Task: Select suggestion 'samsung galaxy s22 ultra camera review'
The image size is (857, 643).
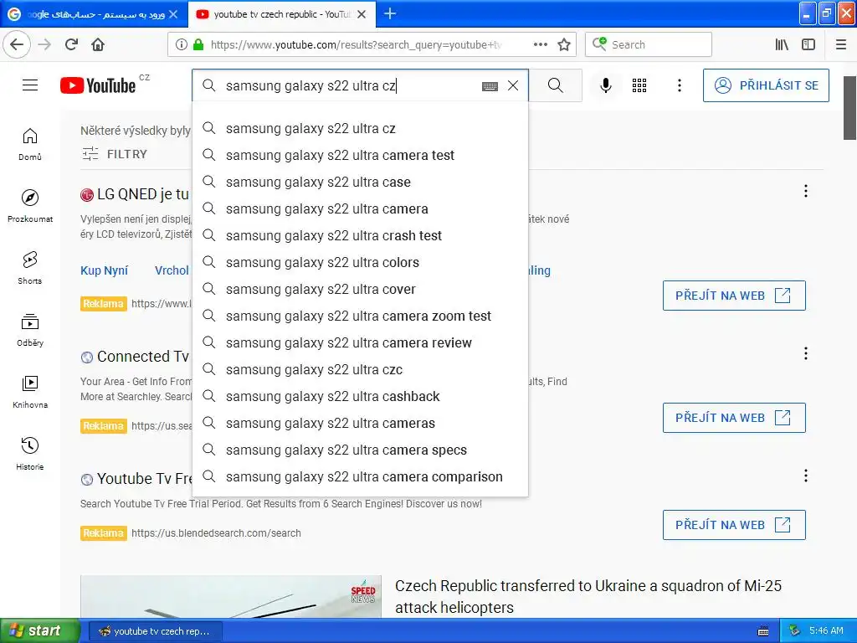Action: (x=361, y=342)
